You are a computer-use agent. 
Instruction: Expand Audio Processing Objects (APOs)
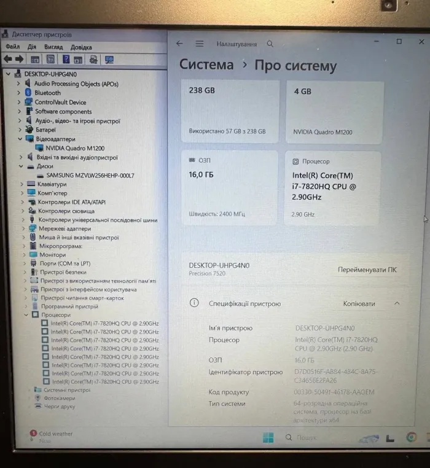pos(18,84)
